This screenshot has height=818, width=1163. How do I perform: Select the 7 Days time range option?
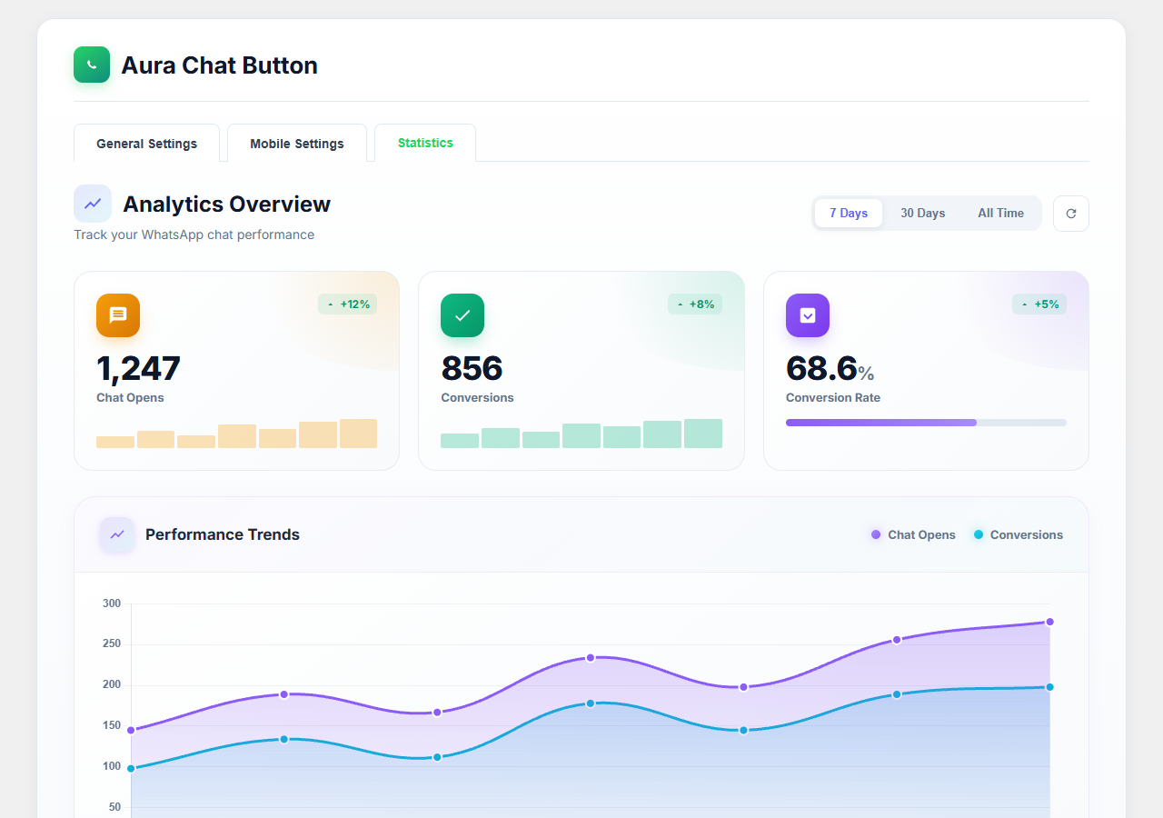[x=848, y=213]
